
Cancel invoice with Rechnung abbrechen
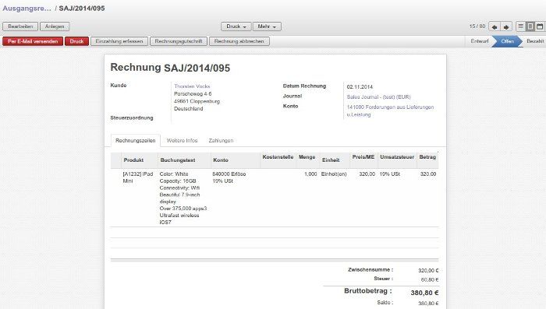(x=239, y=41)
